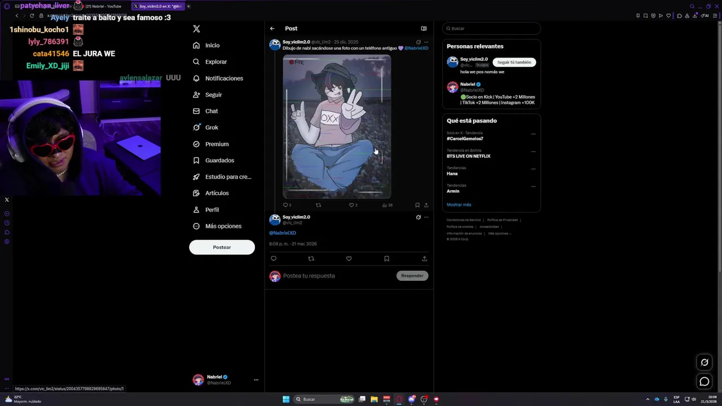The height and width of the screenshot is (406, 722).
Task: Open options for the Hana trend
Action: tap(533, 169)
